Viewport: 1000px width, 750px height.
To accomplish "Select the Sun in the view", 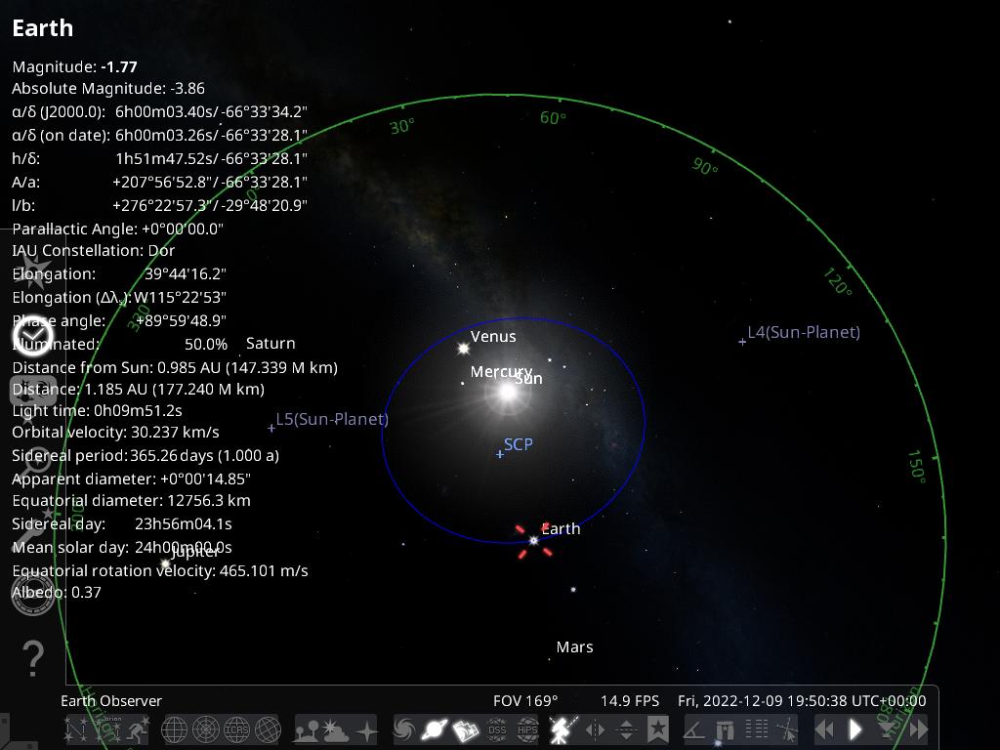I will pos(508,392).
